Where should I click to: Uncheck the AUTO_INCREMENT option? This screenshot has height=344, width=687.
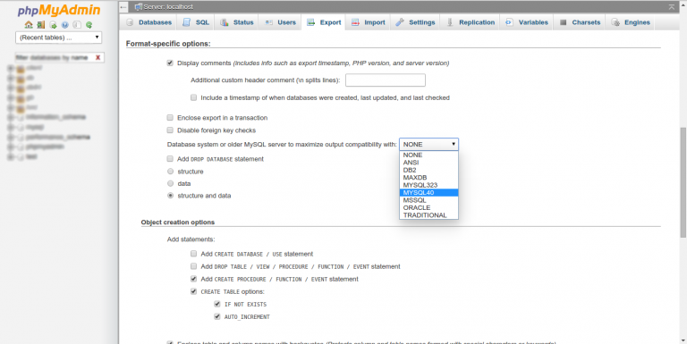tap(216, 316)
